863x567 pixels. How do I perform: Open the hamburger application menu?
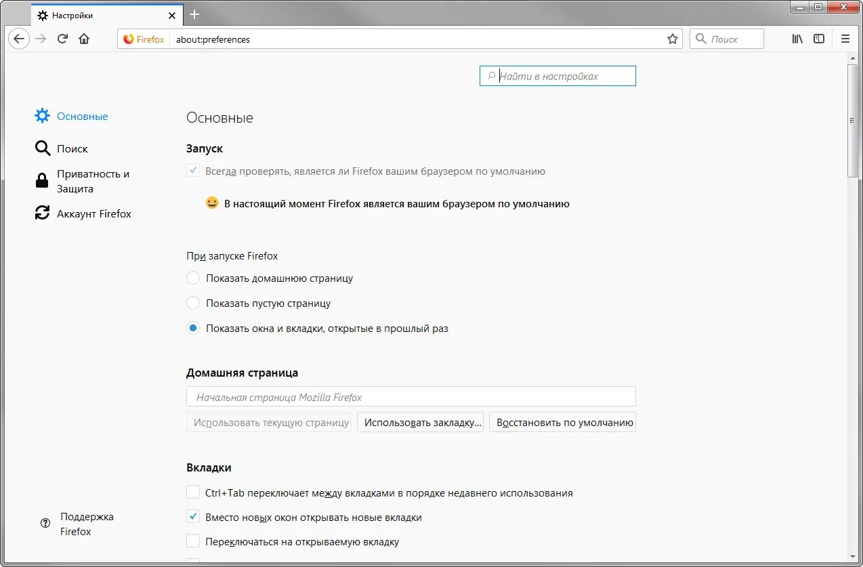[x=845, y=39]
